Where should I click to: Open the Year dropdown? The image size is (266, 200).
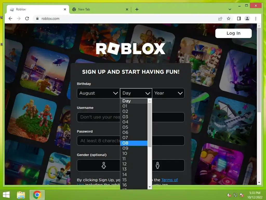(x=168, y=93)
